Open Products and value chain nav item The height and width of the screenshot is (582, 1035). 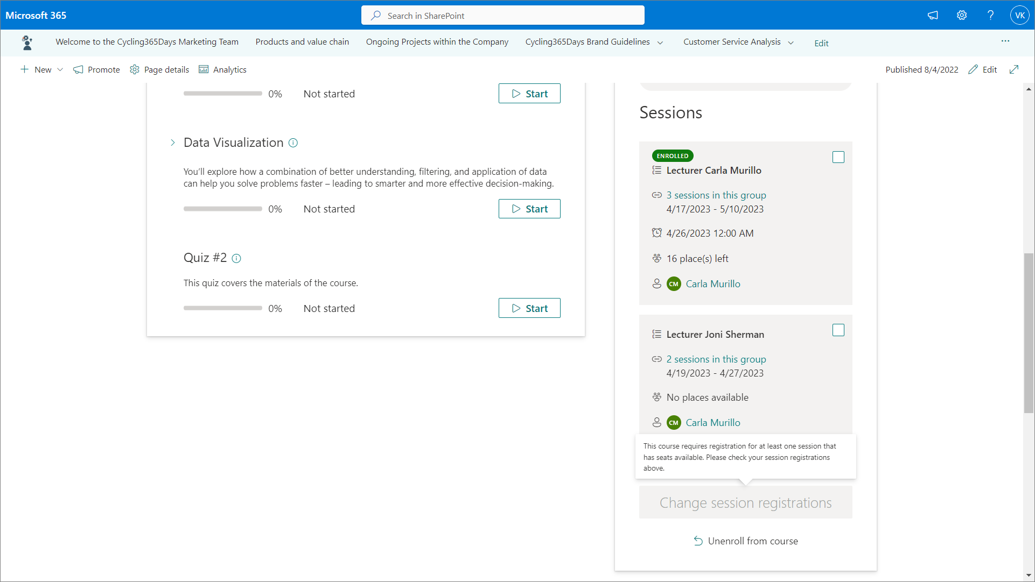(302, 42)
